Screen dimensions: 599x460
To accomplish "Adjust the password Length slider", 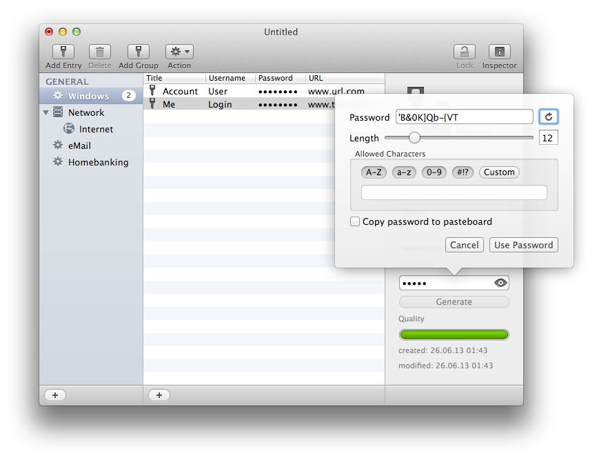I will (x=414, y=138).
